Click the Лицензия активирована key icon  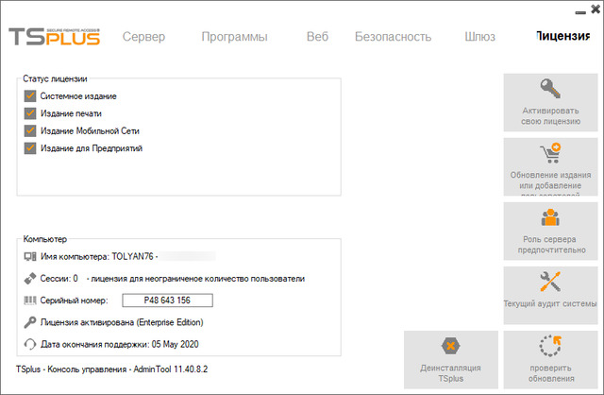[28, 322]
